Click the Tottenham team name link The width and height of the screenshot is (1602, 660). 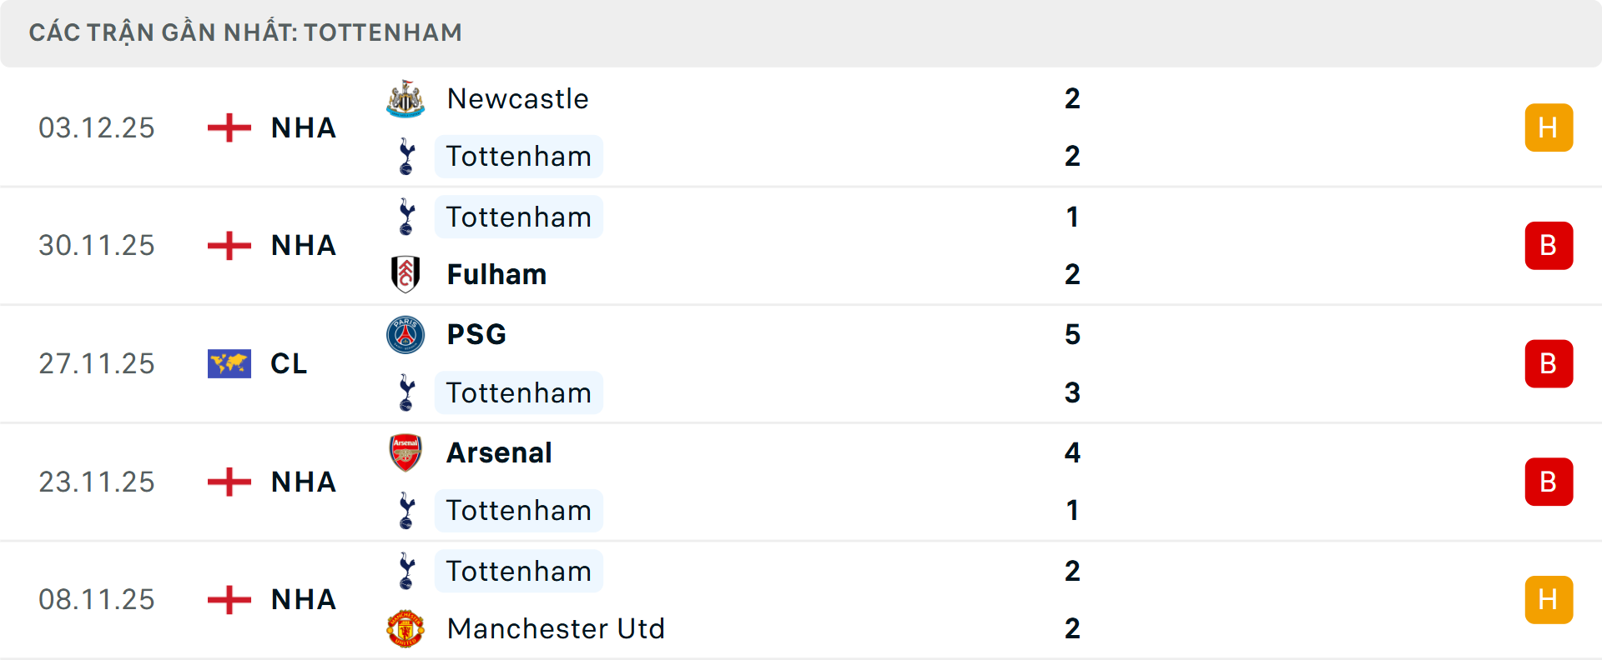(x=518, y=156)
